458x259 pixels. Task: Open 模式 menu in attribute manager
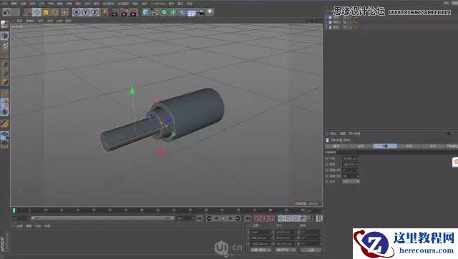click(333, 133)
